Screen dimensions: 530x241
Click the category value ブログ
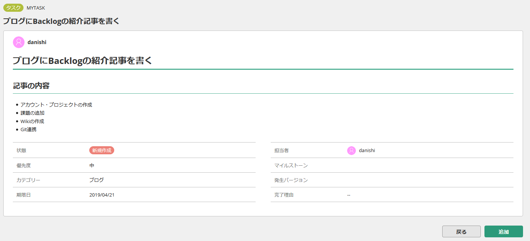click(97, 180)
